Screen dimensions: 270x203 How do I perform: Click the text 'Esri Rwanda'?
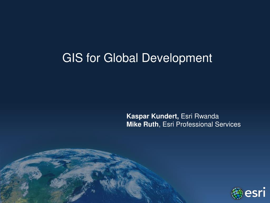pos(200,116)
